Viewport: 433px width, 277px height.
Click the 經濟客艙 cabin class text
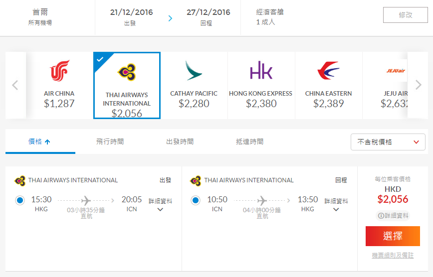point(270,12)
